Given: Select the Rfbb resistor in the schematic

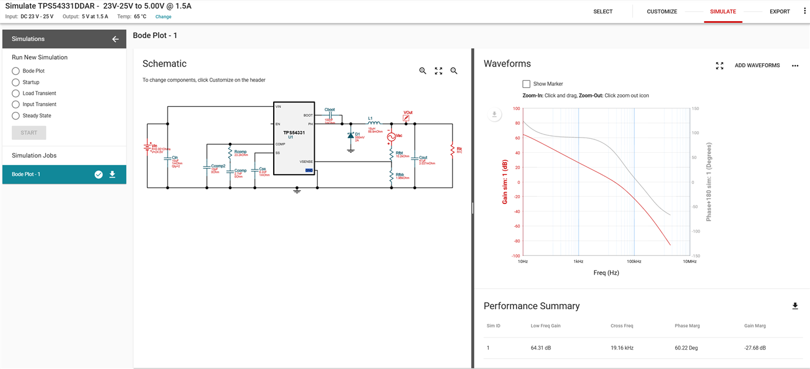Looking at the screenshot, I should [391, 175].
